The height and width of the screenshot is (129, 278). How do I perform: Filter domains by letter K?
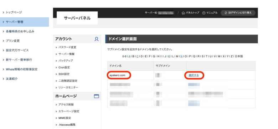click(x=169, y=57)
